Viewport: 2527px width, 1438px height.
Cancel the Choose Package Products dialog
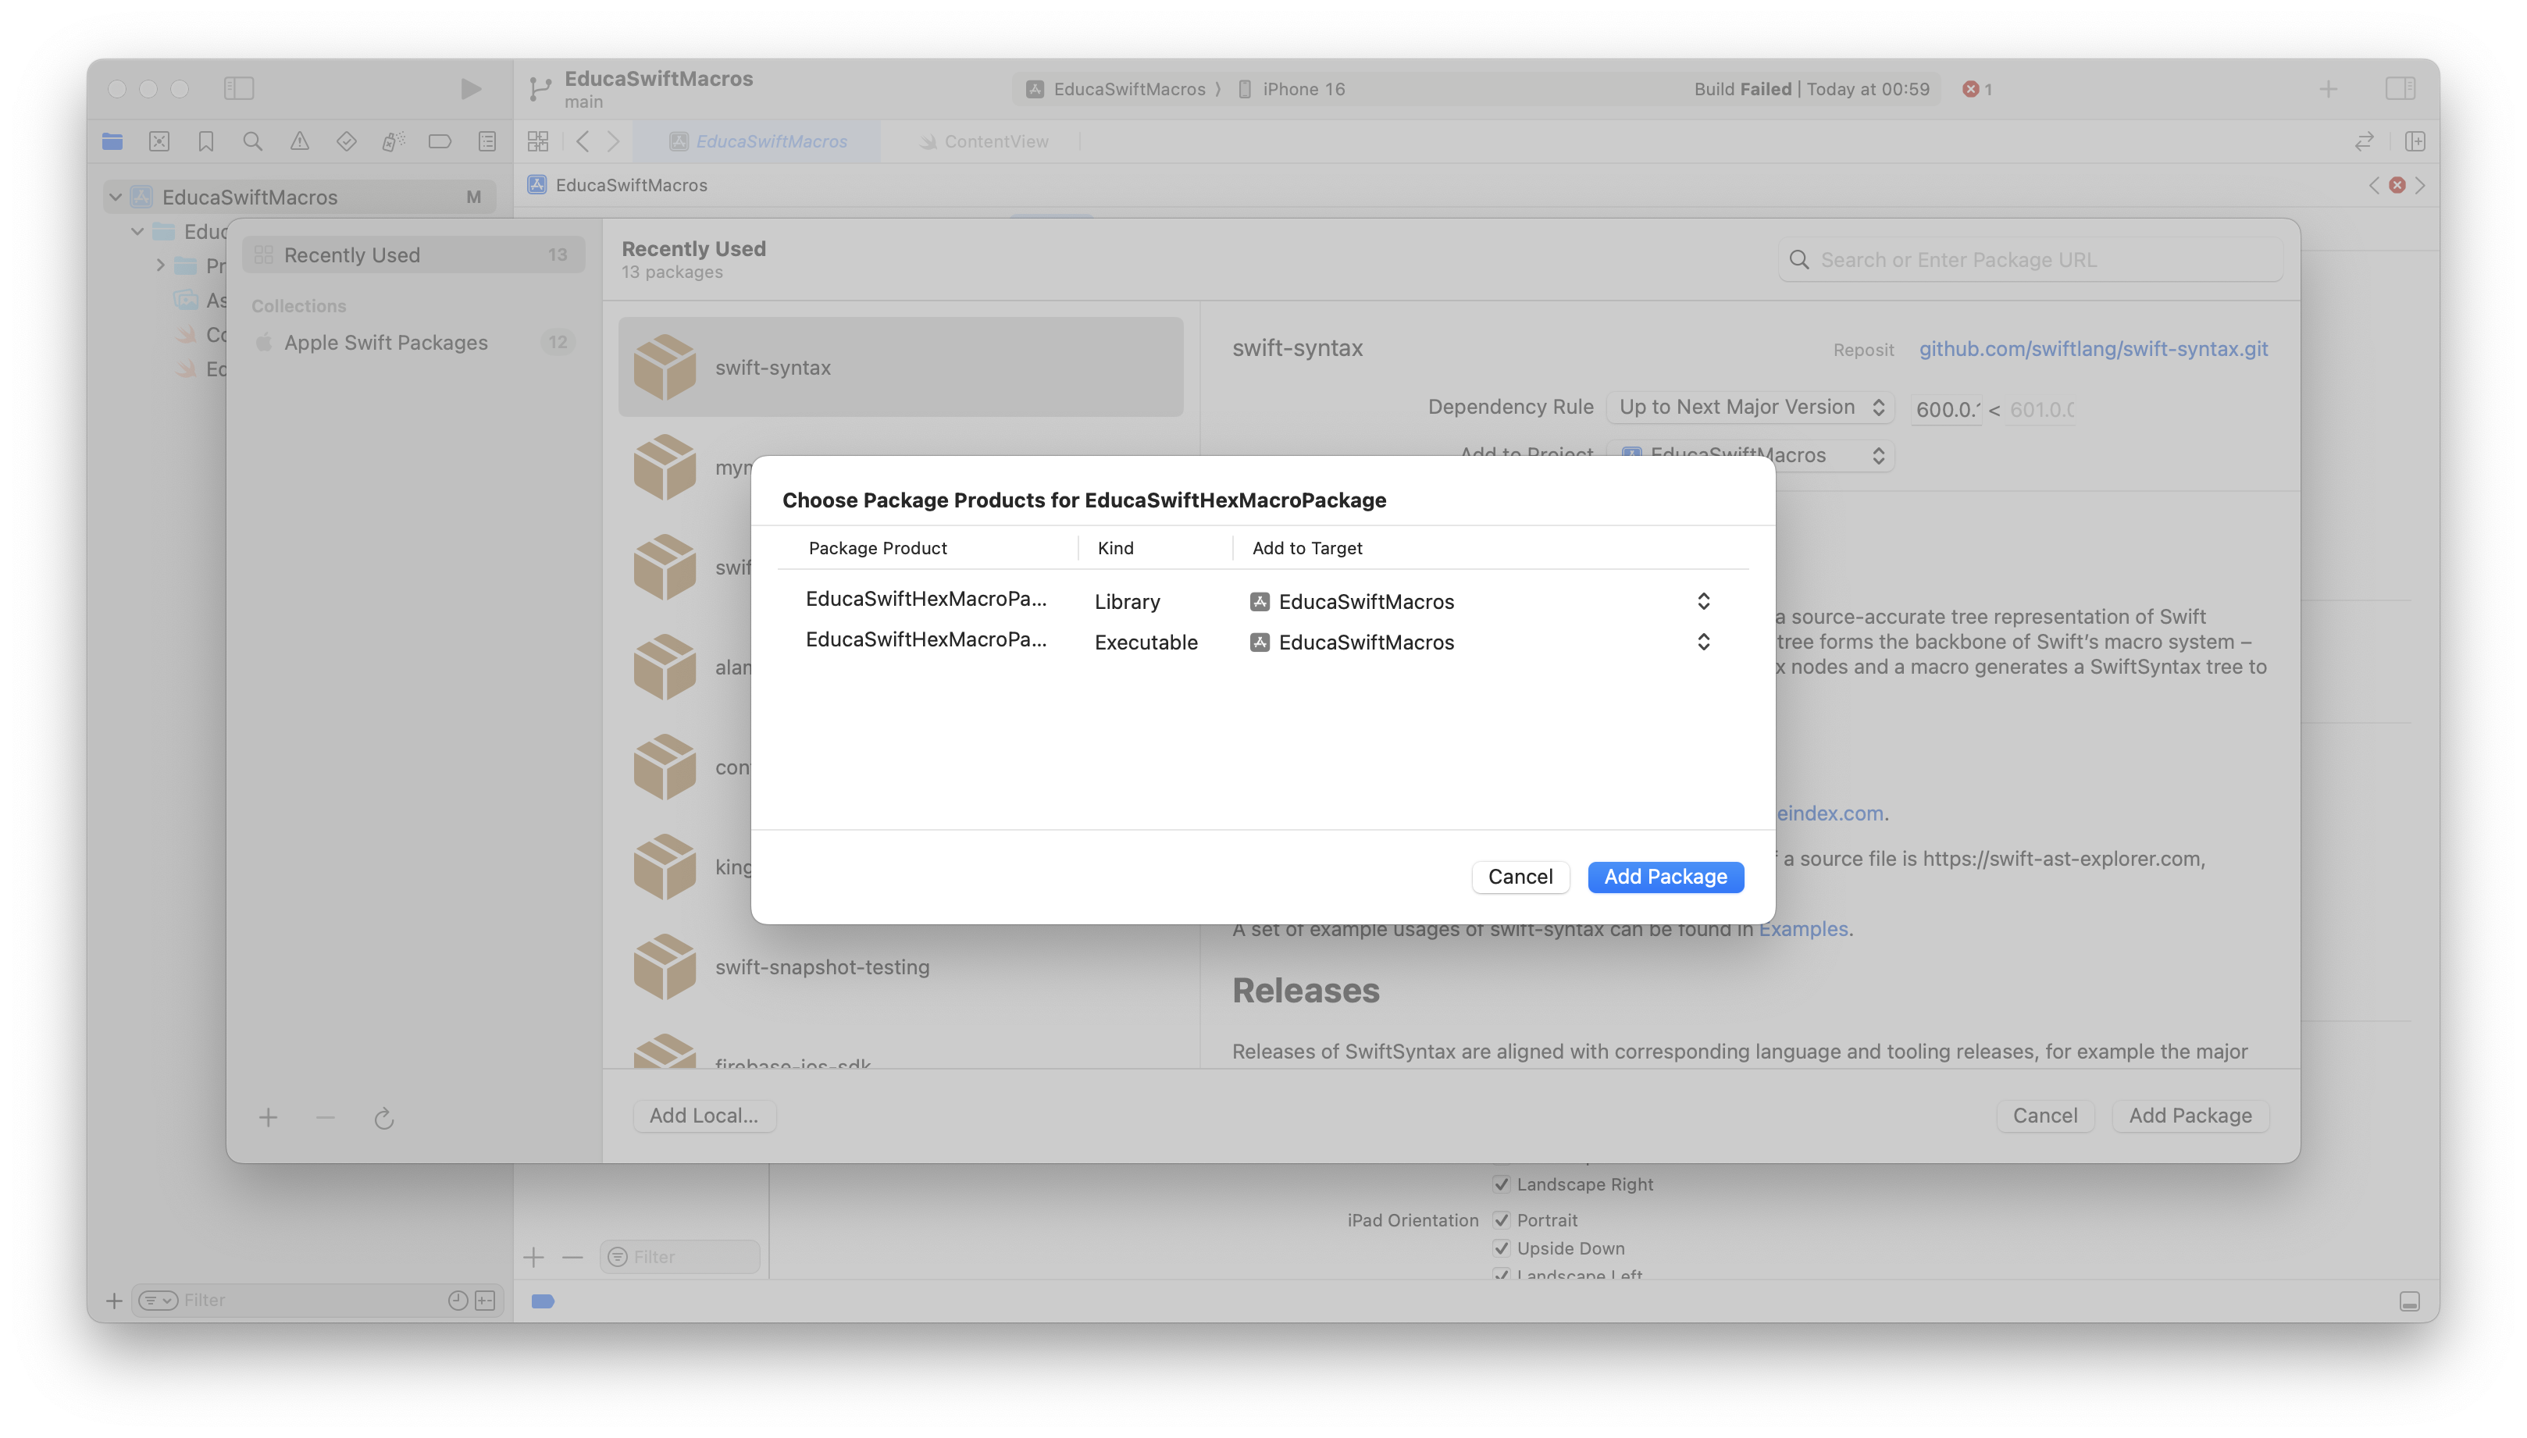(x=1520, y=877)
